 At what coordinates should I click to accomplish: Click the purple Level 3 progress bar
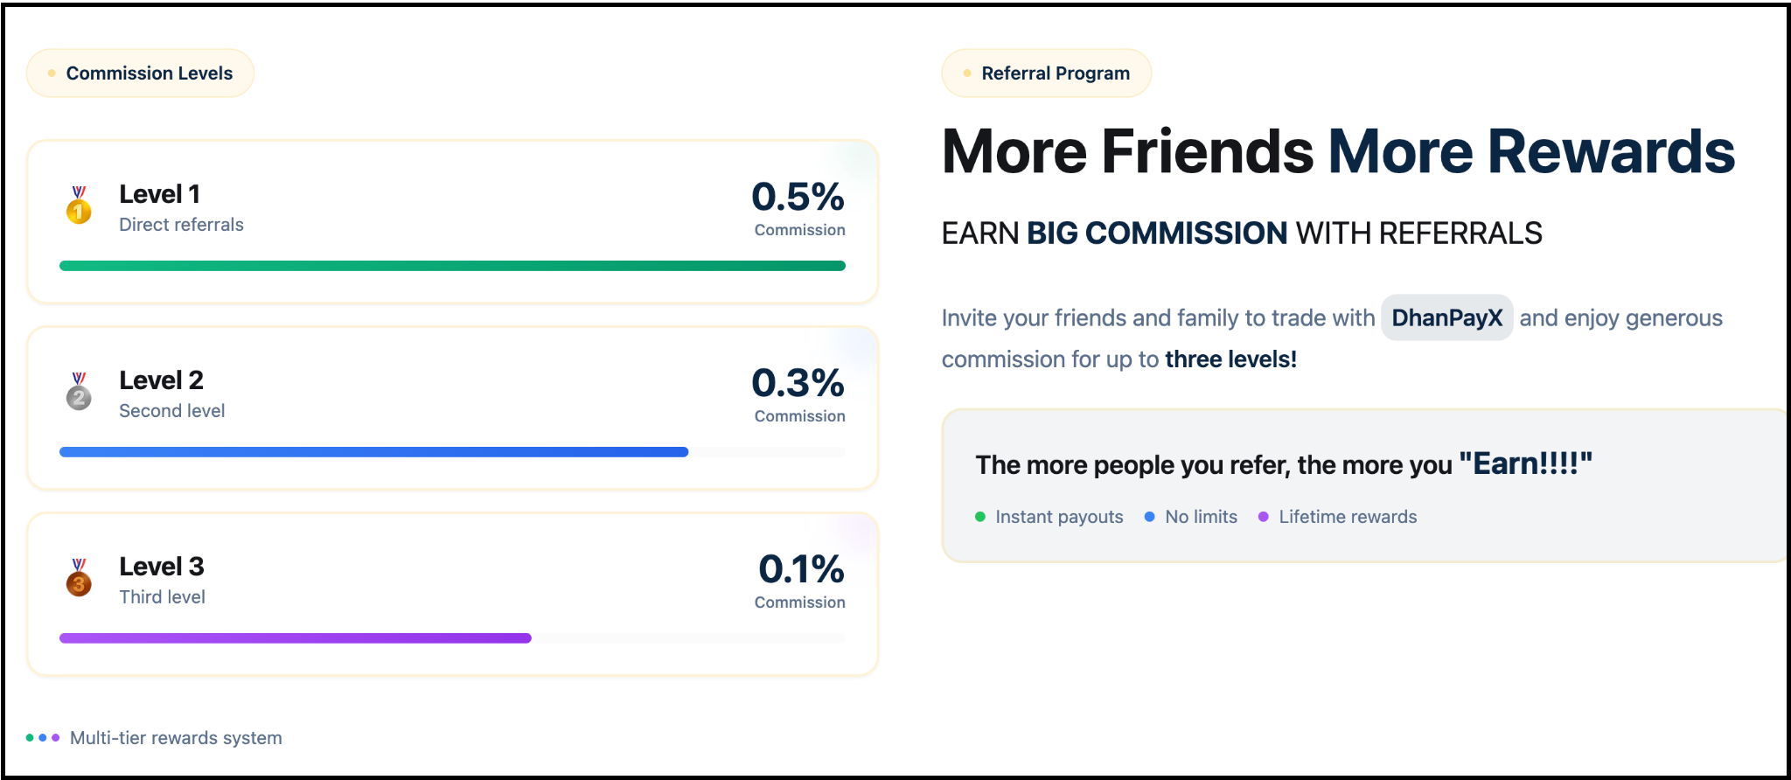coord(295,638)
